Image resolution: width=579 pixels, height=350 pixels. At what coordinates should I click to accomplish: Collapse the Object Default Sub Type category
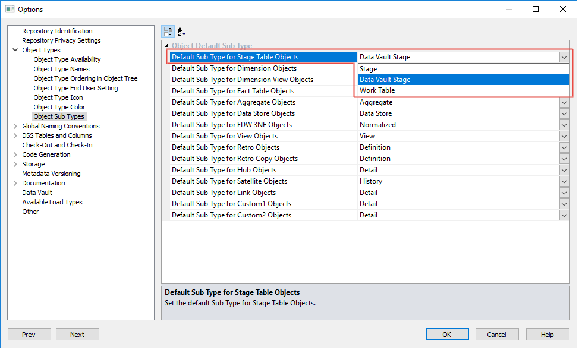click(x=166, y=46)
